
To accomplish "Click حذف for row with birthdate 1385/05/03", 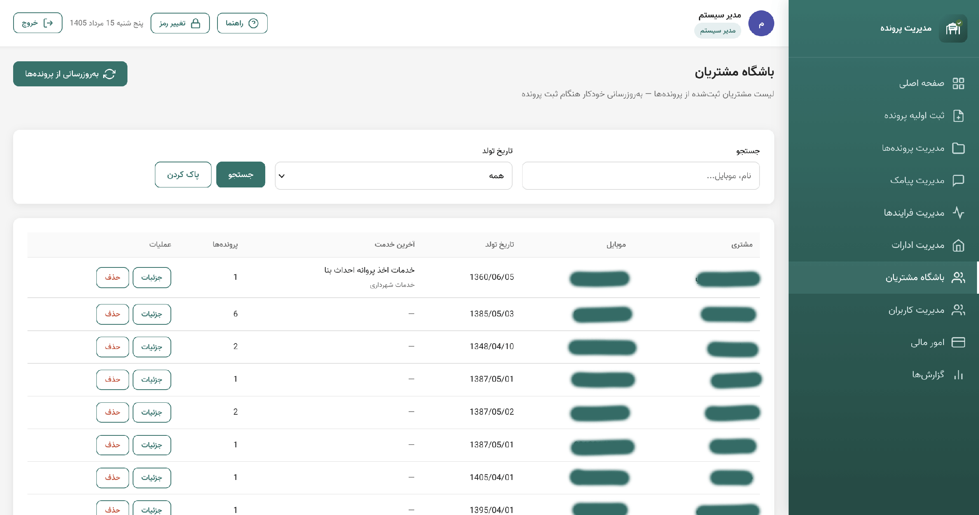I will (x=113, y=314).
